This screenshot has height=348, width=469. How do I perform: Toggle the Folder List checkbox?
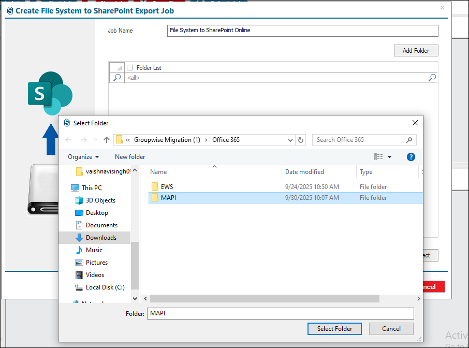129,68
